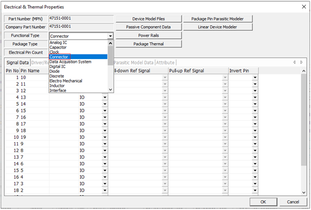Open Pull-up Ref Signal dropdown for pin 9
The width and height of the screenshot is (311, 210).
(225, 131)
